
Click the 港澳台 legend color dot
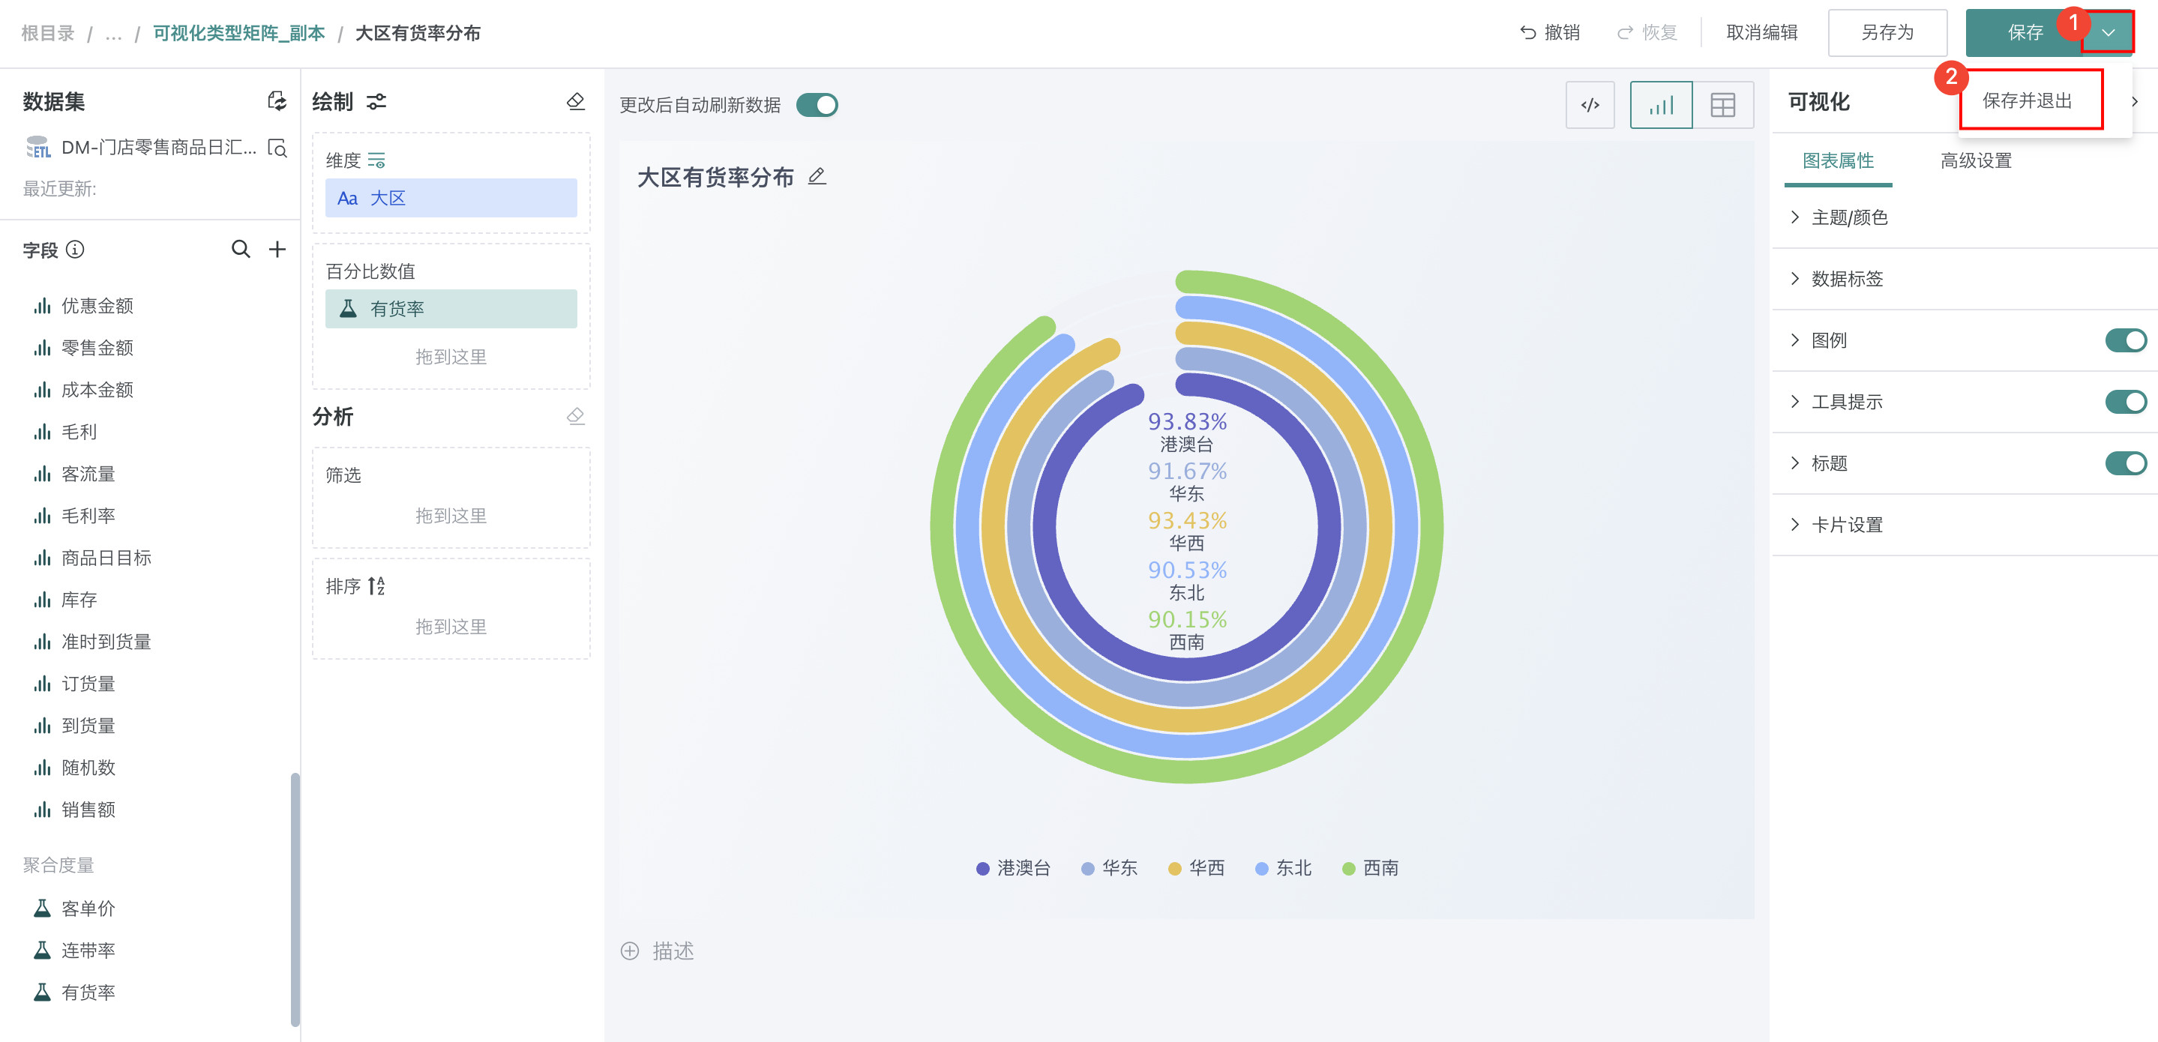pyautogui.click(x=983, y=868)
